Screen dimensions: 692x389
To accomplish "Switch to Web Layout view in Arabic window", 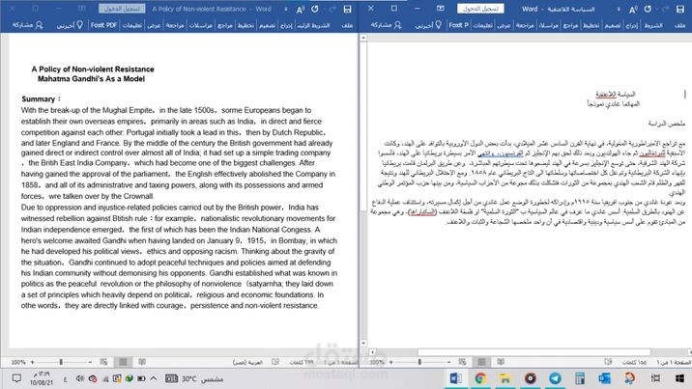I will tap(462, 362).
